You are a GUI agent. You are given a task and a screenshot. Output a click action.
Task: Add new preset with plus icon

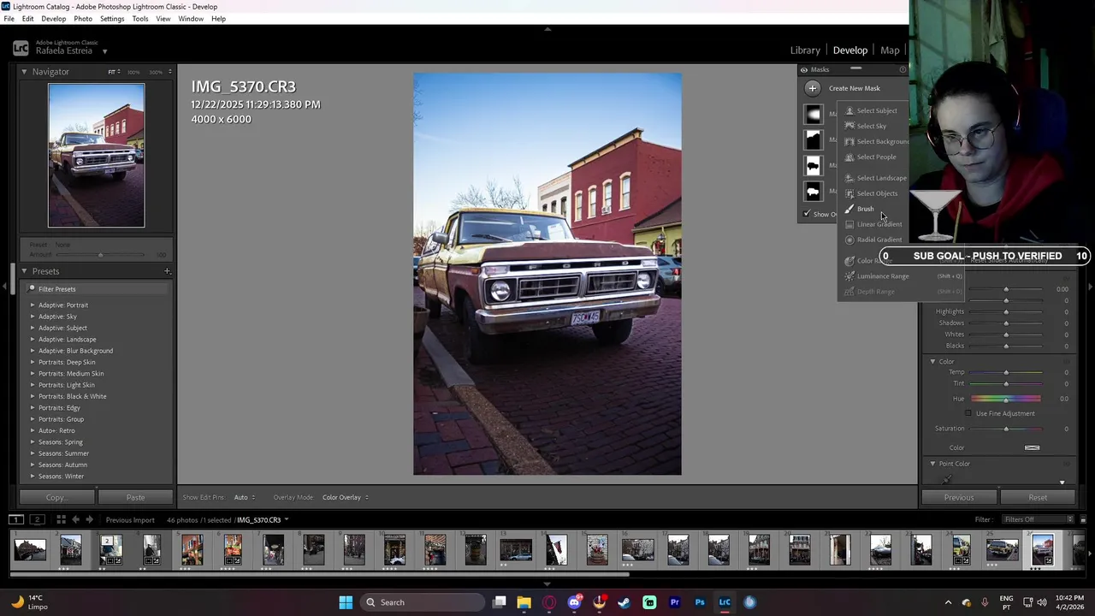[167, 271]
